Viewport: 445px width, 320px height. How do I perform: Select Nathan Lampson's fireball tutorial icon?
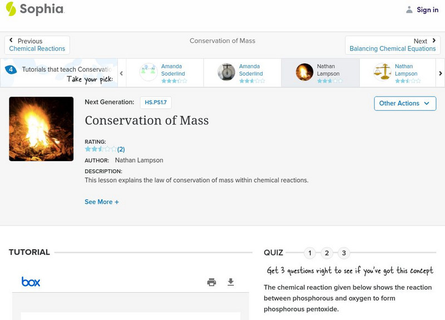tap(305, 71)
